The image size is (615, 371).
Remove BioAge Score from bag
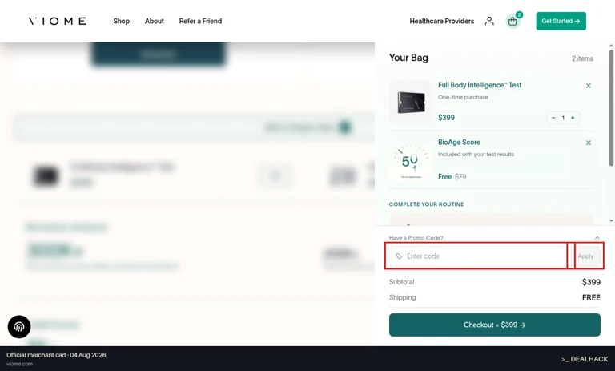point(589,143)
